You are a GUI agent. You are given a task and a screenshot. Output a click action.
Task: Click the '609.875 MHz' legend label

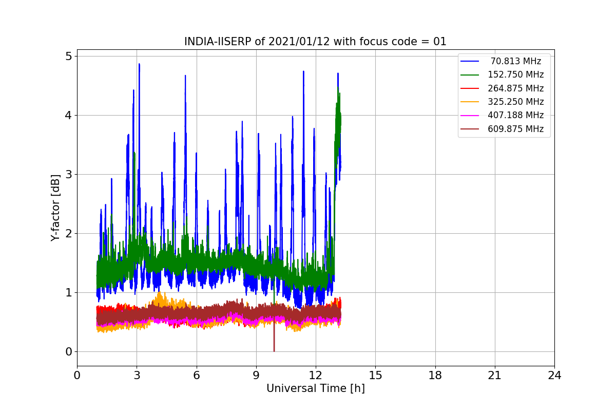point(516,129)
